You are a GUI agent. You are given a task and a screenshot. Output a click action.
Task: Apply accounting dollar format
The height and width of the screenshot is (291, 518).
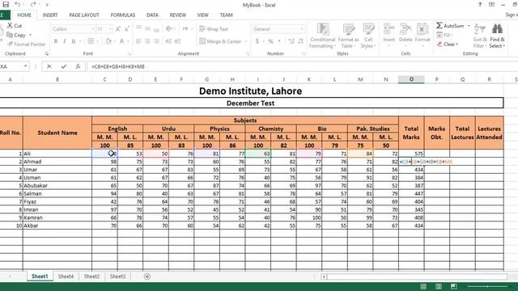pyautogui.click(x=257, y=41)
